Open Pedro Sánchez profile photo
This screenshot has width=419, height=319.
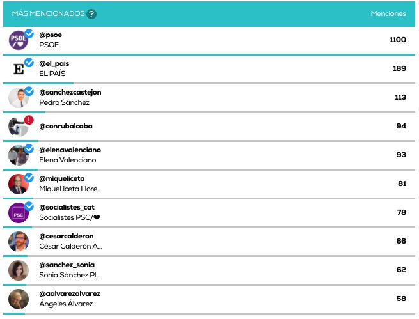[x=19, y=98]
